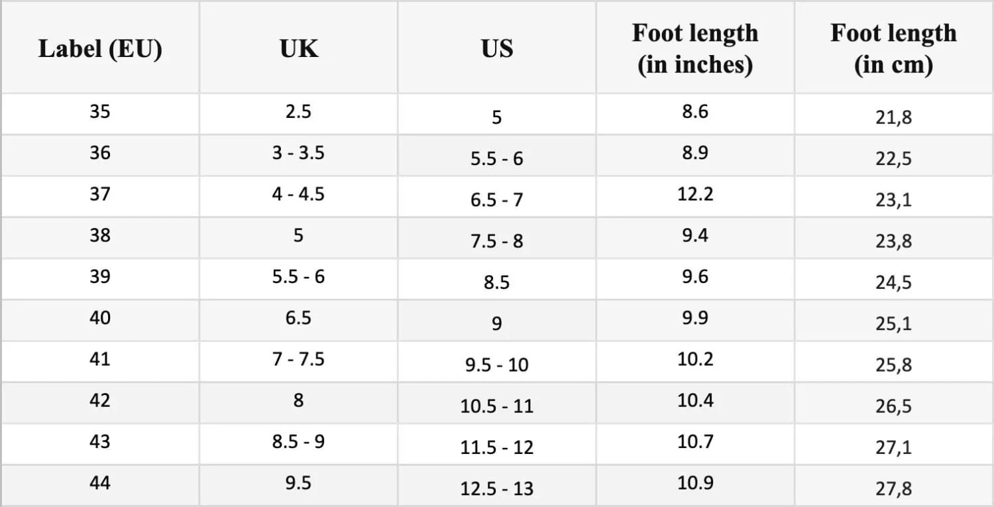
Task: Click UK size 5.5 - 6 cell
Action: point(298,276)
